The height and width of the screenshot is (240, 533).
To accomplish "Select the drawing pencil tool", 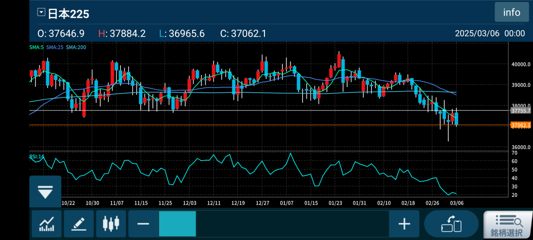I will coord(79,224).
